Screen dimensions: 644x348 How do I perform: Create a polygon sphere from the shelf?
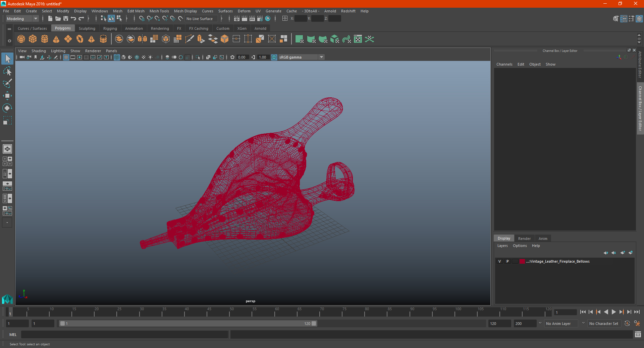[x=21, y=39]
